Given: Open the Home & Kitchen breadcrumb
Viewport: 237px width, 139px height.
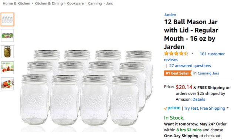Looking at the screenshot, I should 16,3.
